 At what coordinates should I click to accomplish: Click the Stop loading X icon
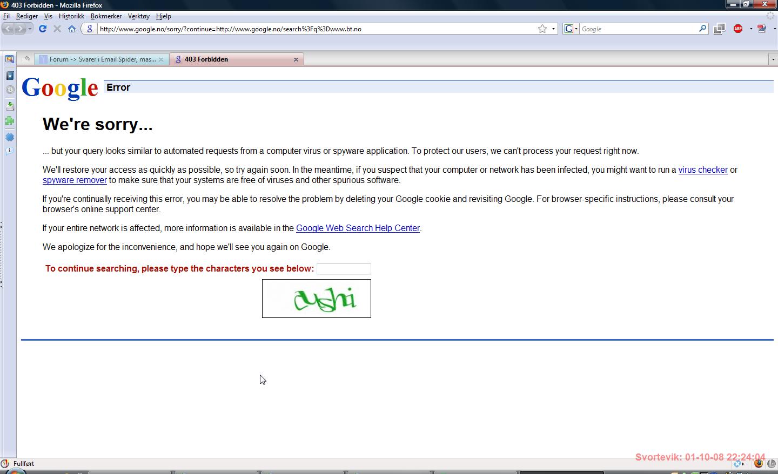[x=57, y=29]
